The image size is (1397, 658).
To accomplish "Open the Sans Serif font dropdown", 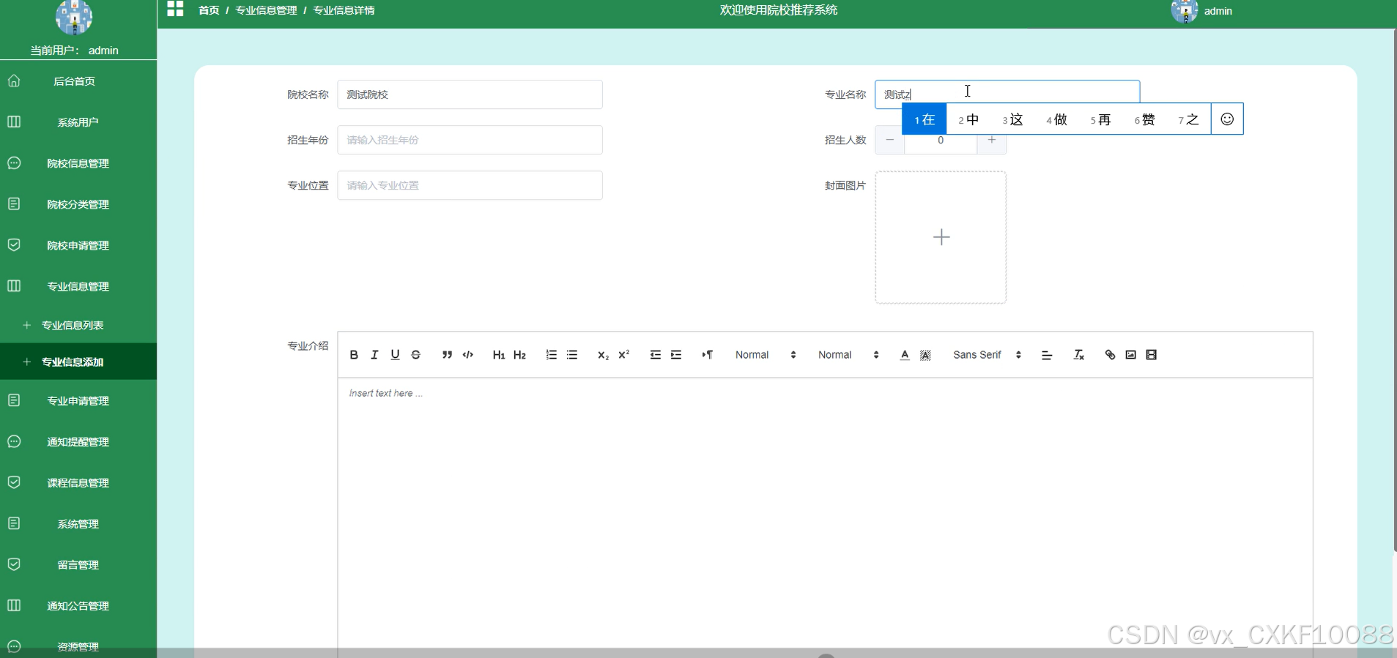I will point(987,355).
